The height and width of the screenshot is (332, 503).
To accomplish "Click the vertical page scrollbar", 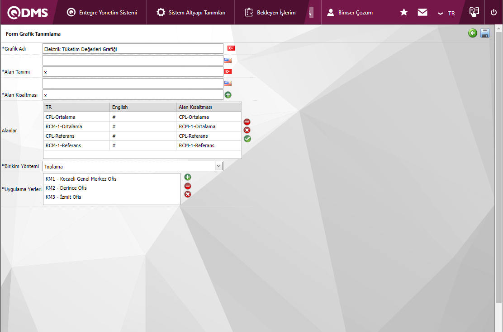I will click(x=498, y=167).
